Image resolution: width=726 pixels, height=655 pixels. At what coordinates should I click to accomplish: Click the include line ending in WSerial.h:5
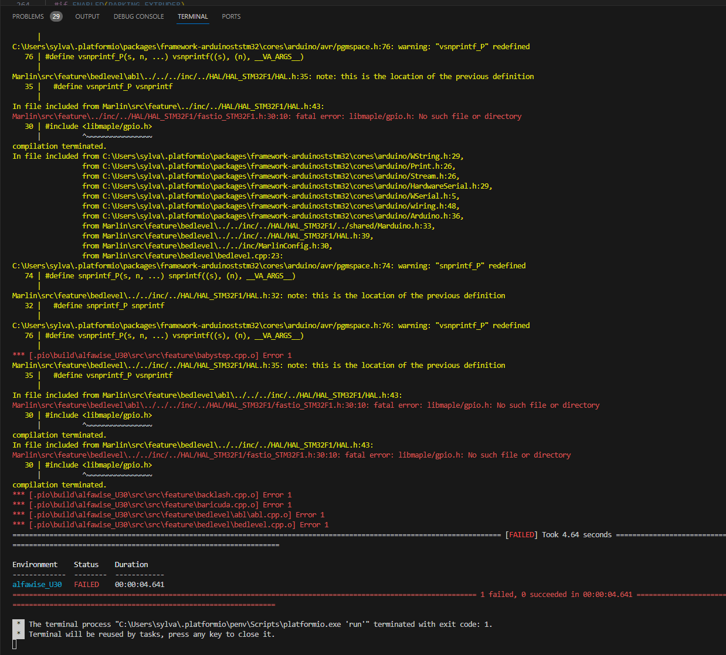coord(271,196)
